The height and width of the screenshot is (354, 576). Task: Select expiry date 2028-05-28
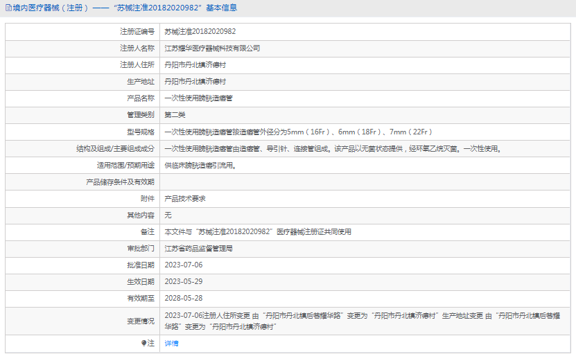(x=184, y=298)
